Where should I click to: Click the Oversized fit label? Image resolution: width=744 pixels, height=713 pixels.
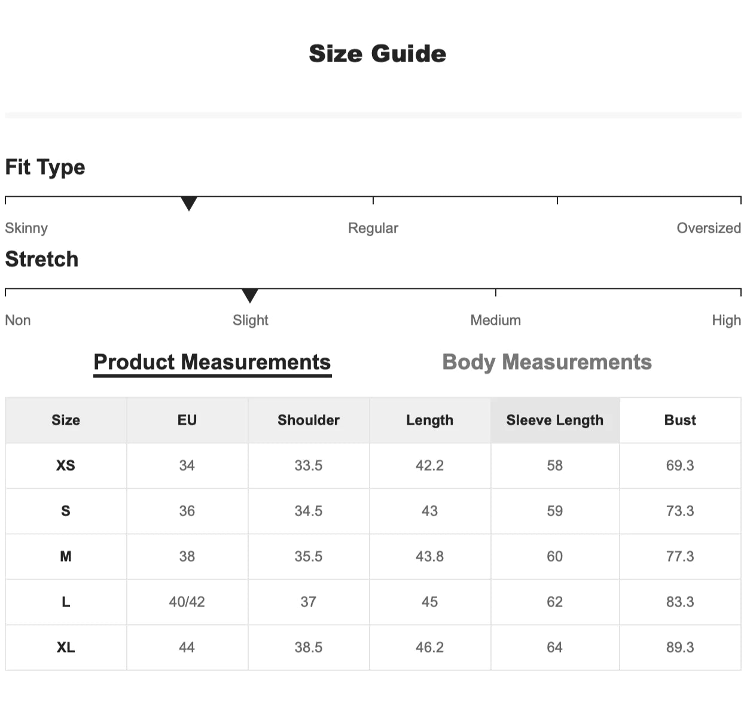tap(708, 228)
